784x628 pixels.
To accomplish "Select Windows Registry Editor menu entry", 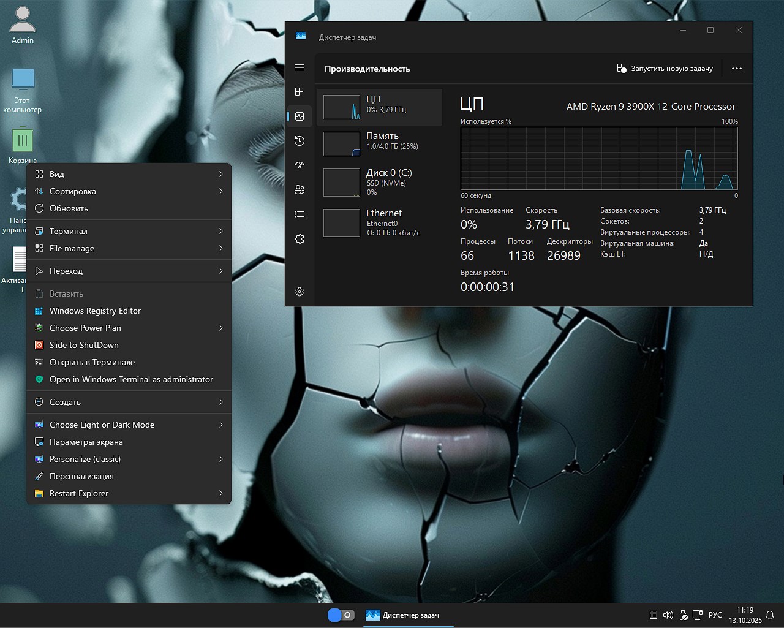I will [x=95, y=311].
